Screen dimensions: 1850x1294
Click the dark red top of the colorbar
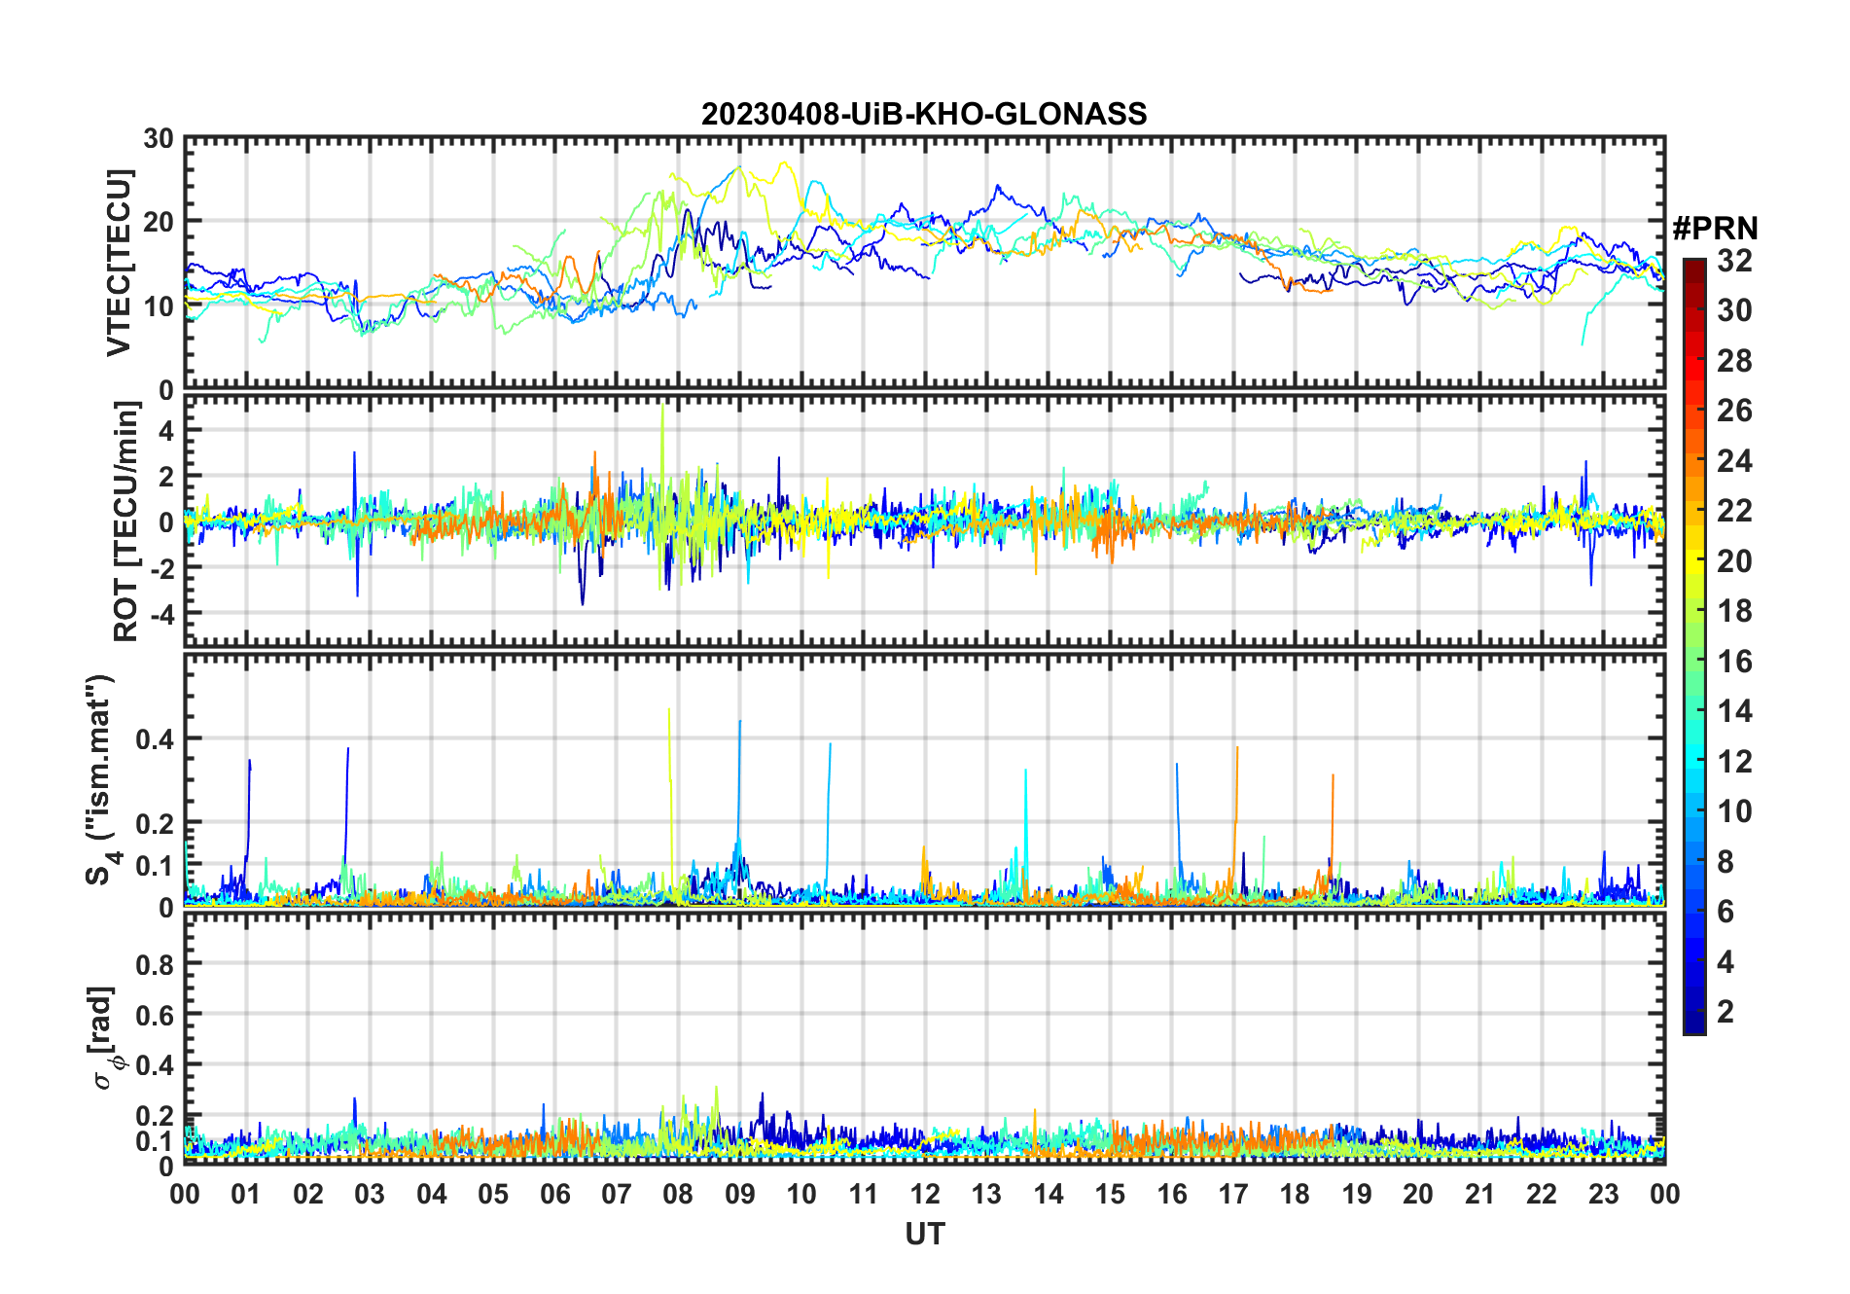tap(1694, 266)
